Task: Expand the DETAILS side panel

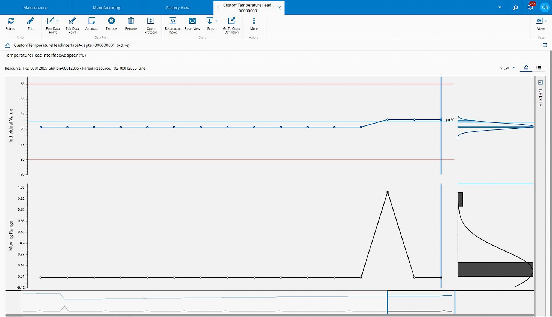Action: [x=540, y=97]
